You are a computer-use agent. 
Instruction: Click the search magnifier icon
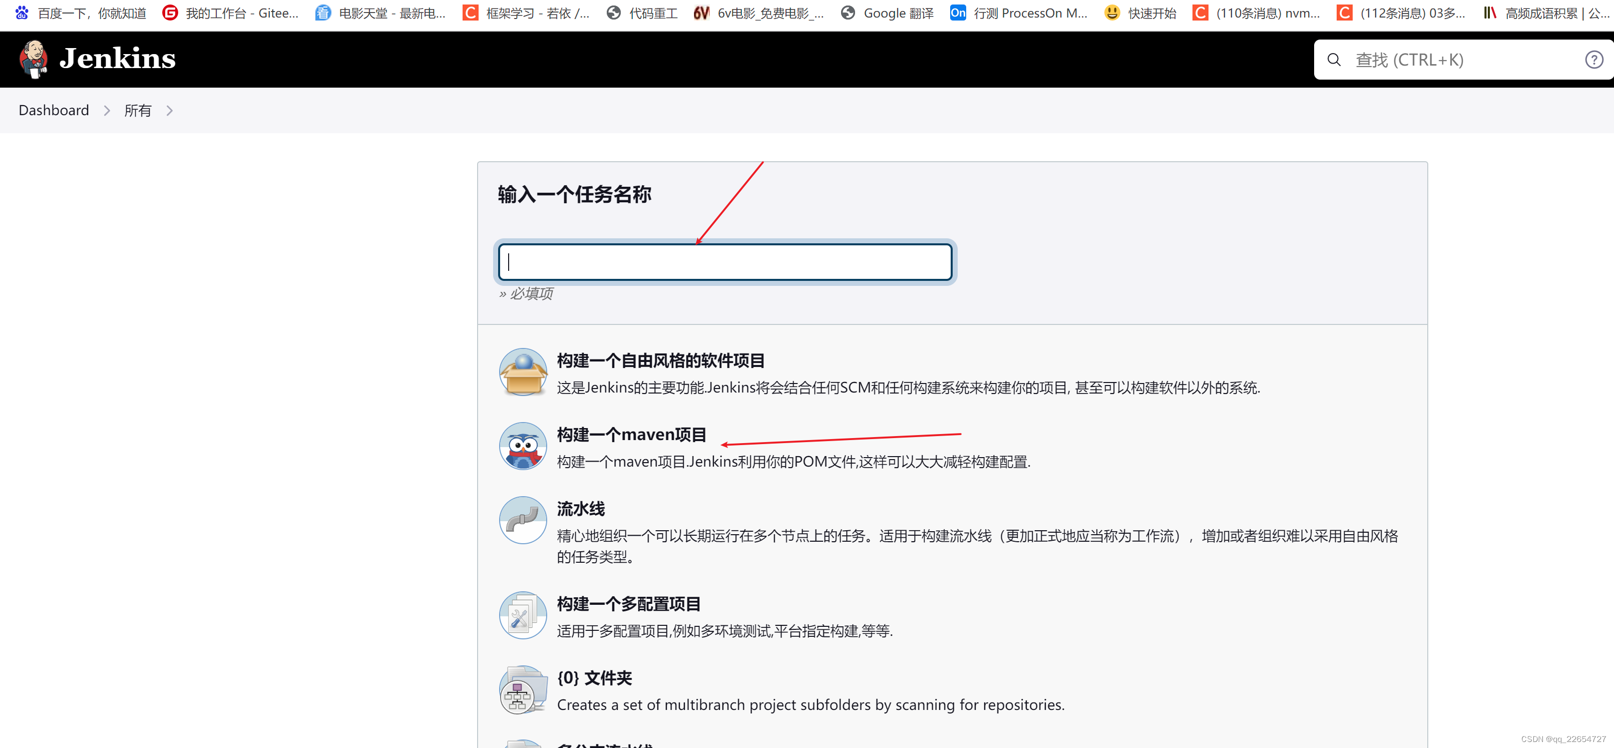(x=1334, y=60)
